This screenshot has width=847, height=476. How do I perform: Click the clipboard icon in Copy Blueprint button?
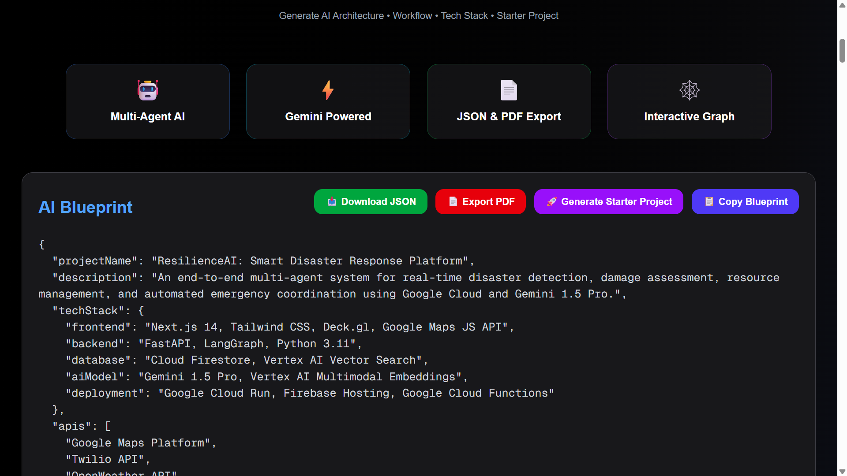click(x=709, y=202)
